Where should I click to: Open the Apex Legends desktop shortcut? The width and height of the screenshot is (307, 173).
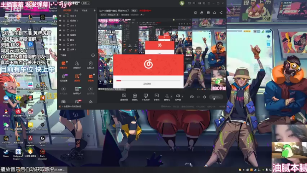click(x=30, y=141)
